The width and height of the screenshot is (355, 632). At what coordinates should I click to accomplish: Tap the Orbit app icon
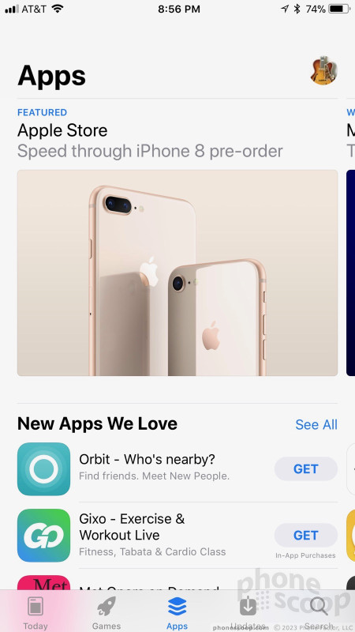(43, 468)
